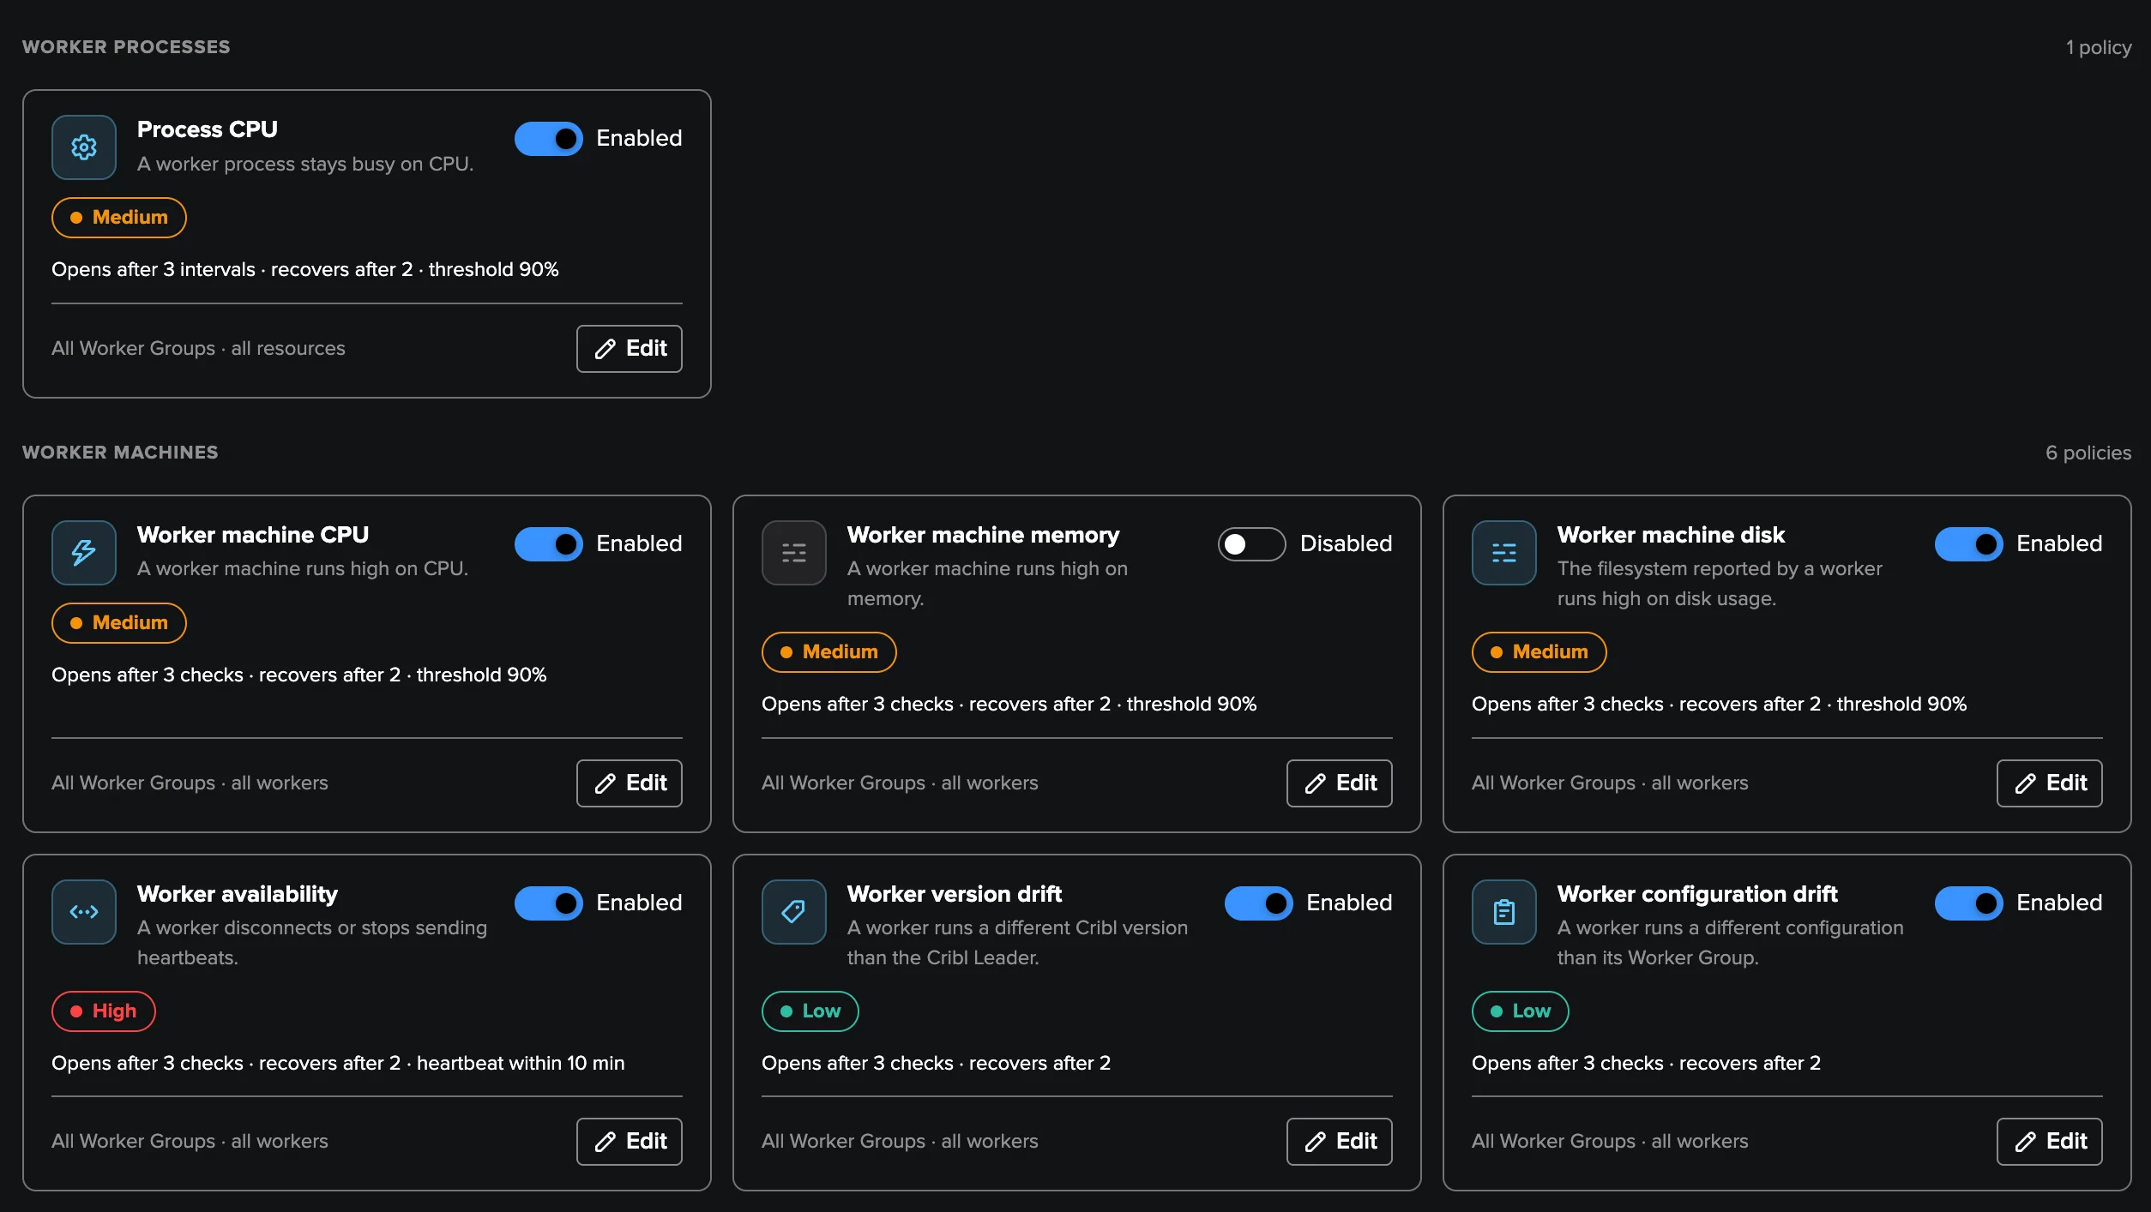Click the WORKER MACHINES section heading

click(120, 453)
